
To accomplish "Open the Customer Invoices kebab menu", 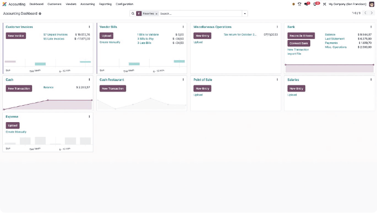I will [x=89, y=27].
